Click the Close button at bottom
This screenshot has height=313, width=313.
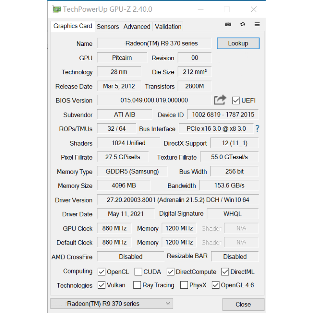pyautogui.click(x=243, y=304)
